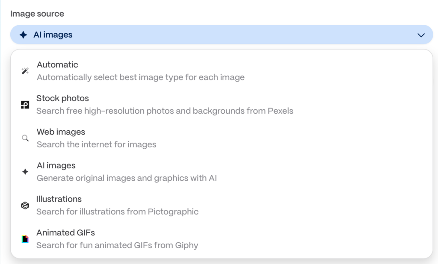Click the Pexels logo icon for Stock photos

coord(25,105)
